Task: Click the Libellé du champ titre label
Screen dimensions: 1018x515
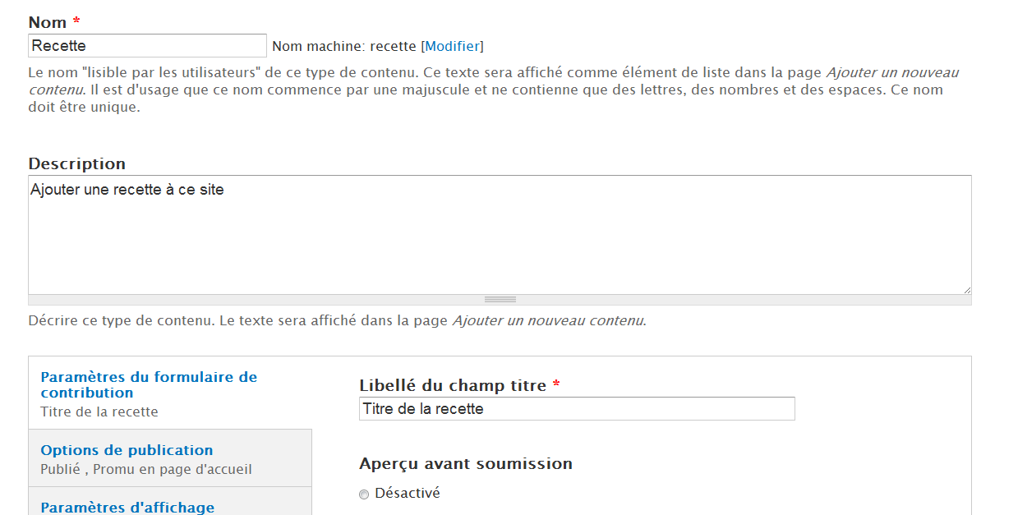Action: pos(453,385)
